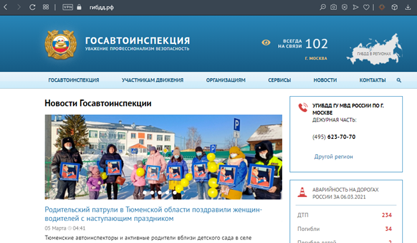This screenshot has height=243, width=417.
Task: Click the Погибли count 34
Action: click(388, 229)
